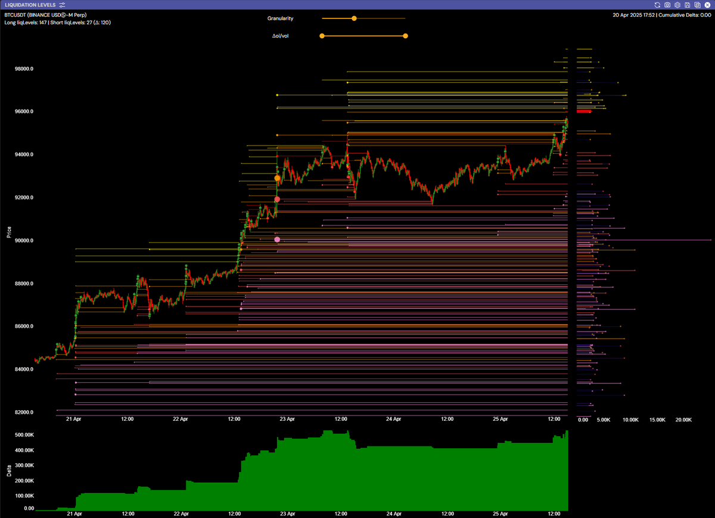Click the 96000.0 price axis label
Image resolution: width=715 pixels, height=518 pixels.
coord(24,111)
